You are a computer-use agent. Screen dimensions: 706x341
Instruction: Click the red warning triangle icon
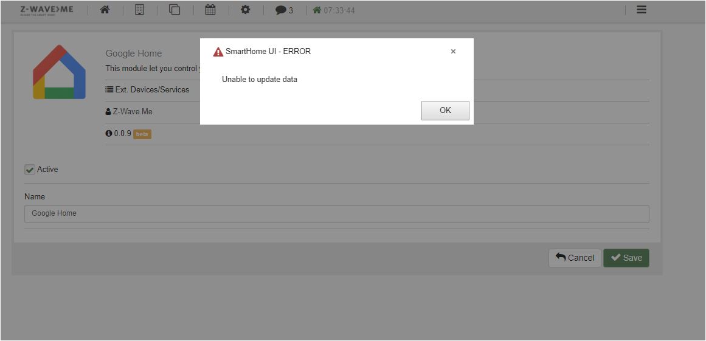218,52
